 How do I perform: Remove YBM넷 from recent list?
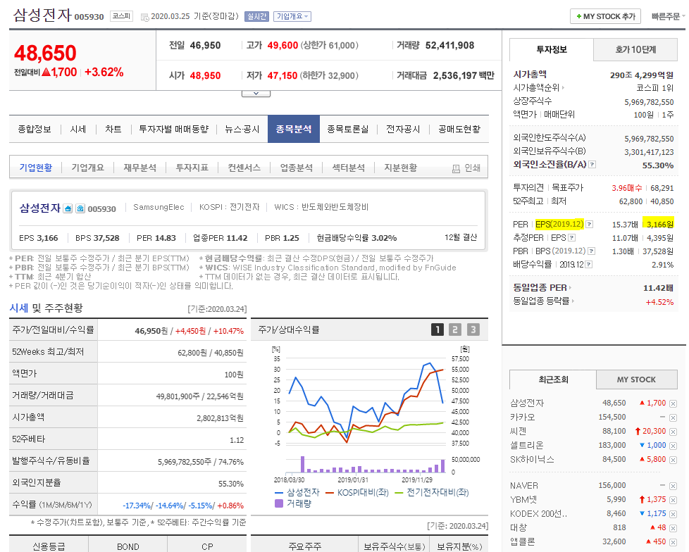(673, 500)
